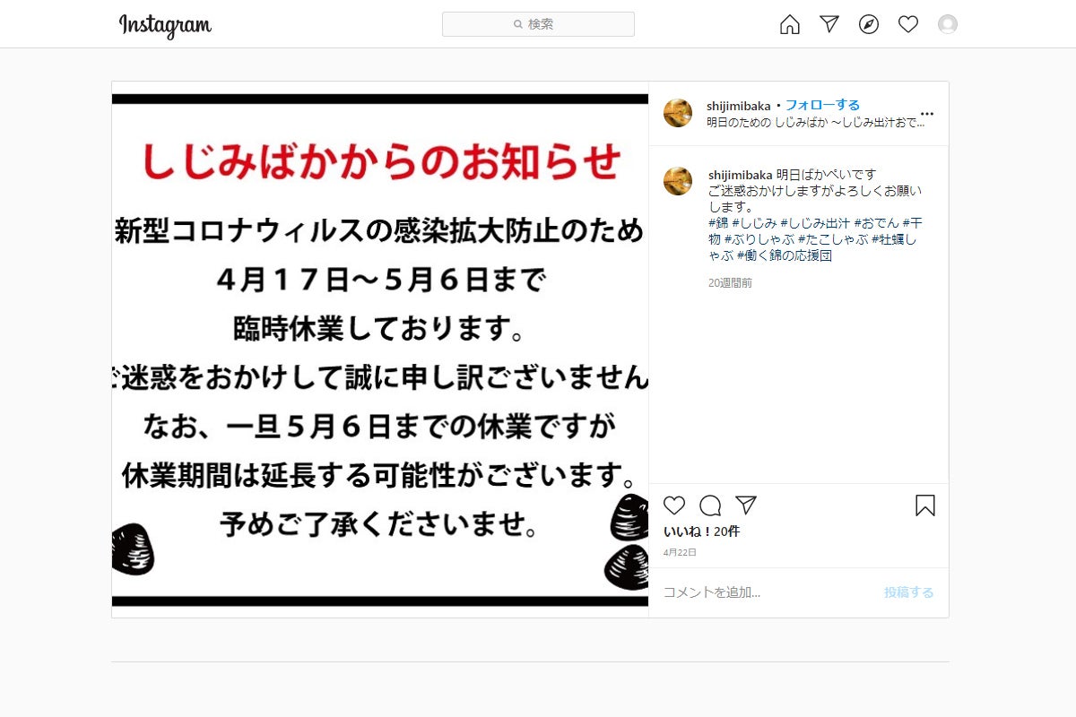Save post with bookmark icon
The image size is (1076, 717).
click(925, 505)
